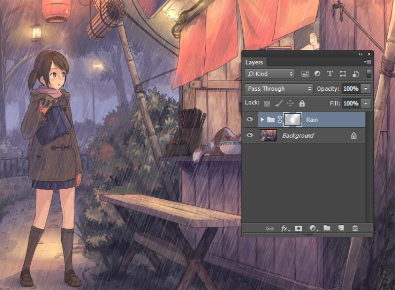The width and height of the screenshot is (395, 290).
Task: Click the Background layer lock icon
Action: pos(354,136)
